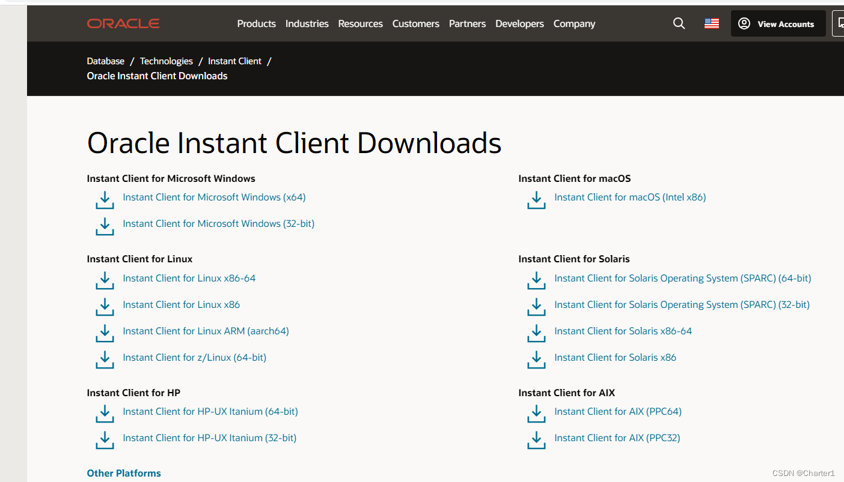Screen dimensions: 844x482
Task: Open Instant Client for macOS (Intel x86) link
Action: [x=630, y=197]
